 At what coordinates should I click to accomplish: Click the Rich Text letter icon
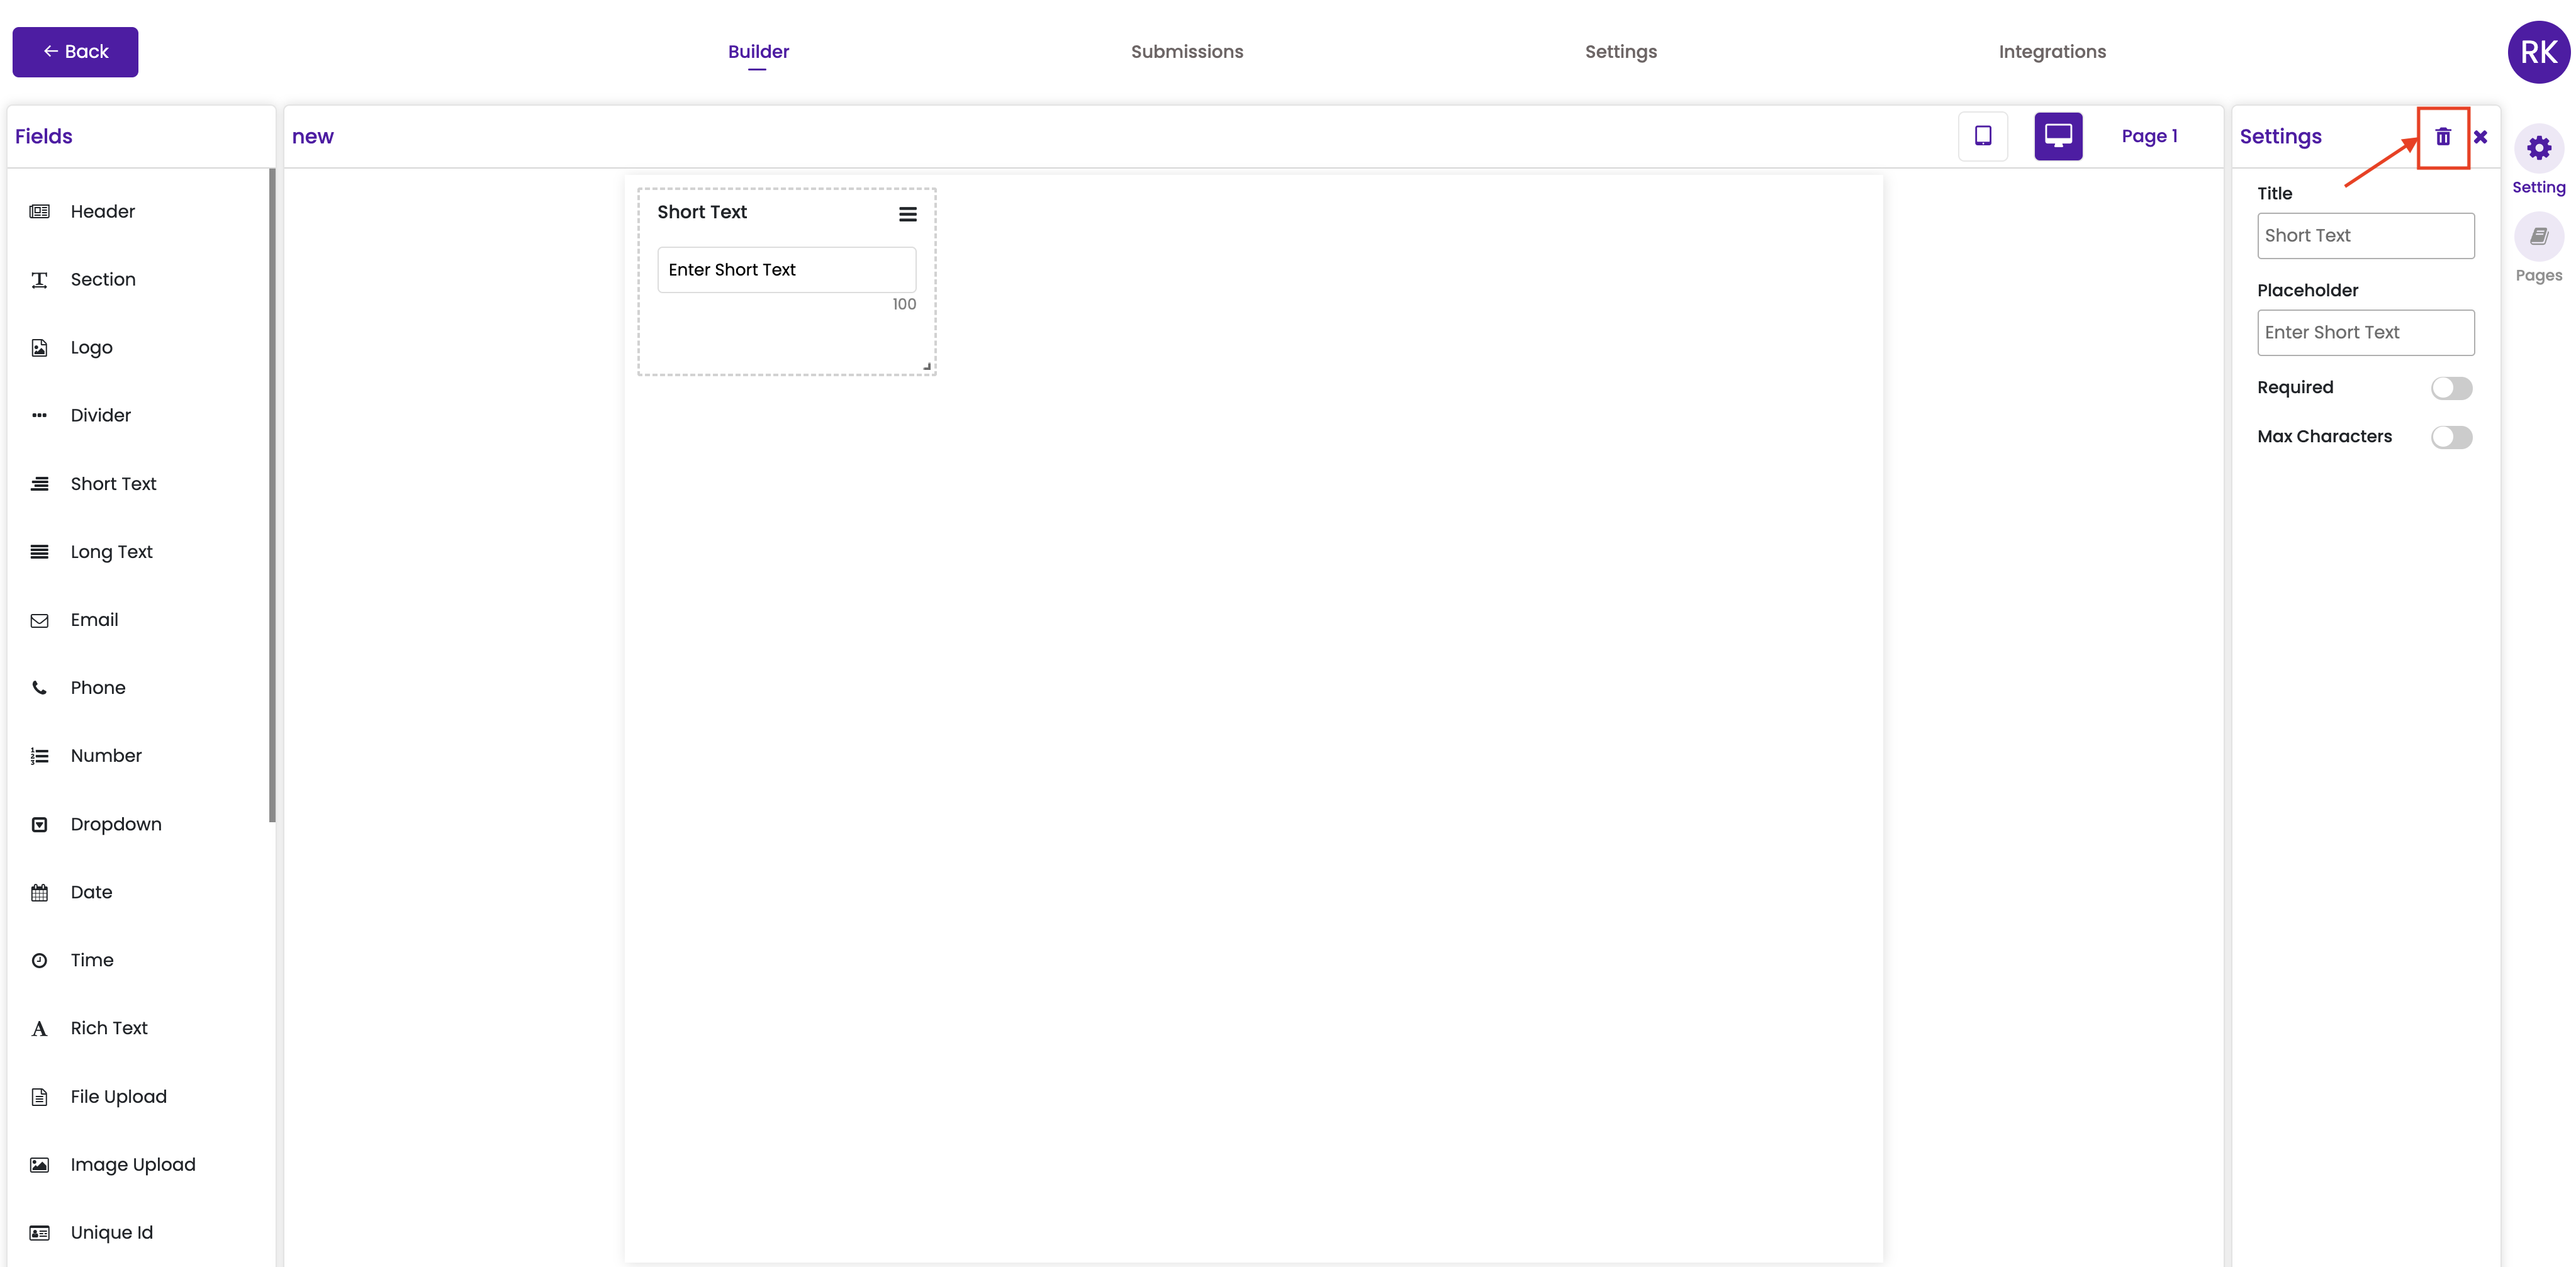[39, 1029]
